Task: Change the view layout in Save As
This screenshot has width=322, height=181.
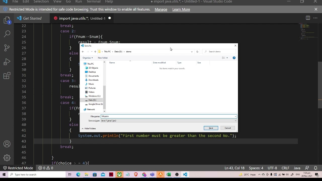Action: pos(223,58)
